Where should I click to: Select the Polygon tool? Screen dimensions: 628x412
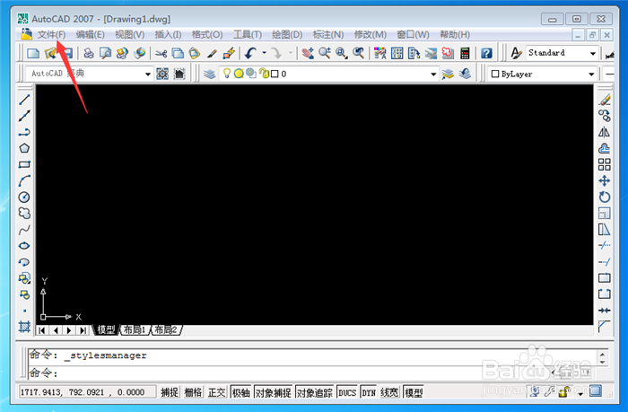tap(24, 148)
